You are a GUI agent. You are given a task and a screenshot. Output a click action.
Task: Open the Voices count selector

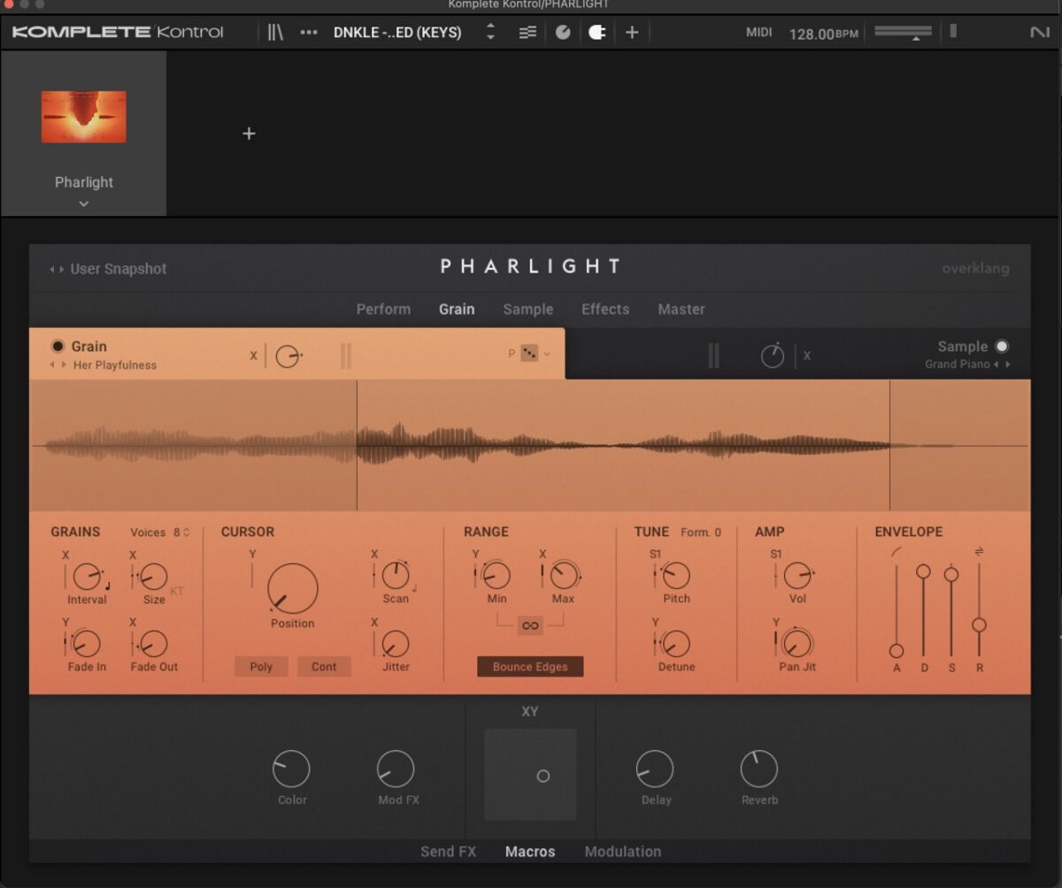tap(181, 532)
